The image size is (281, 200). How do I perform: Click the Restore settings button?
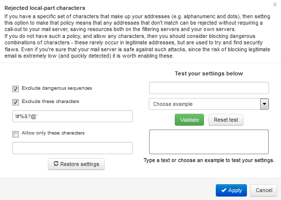pos(76,164)
